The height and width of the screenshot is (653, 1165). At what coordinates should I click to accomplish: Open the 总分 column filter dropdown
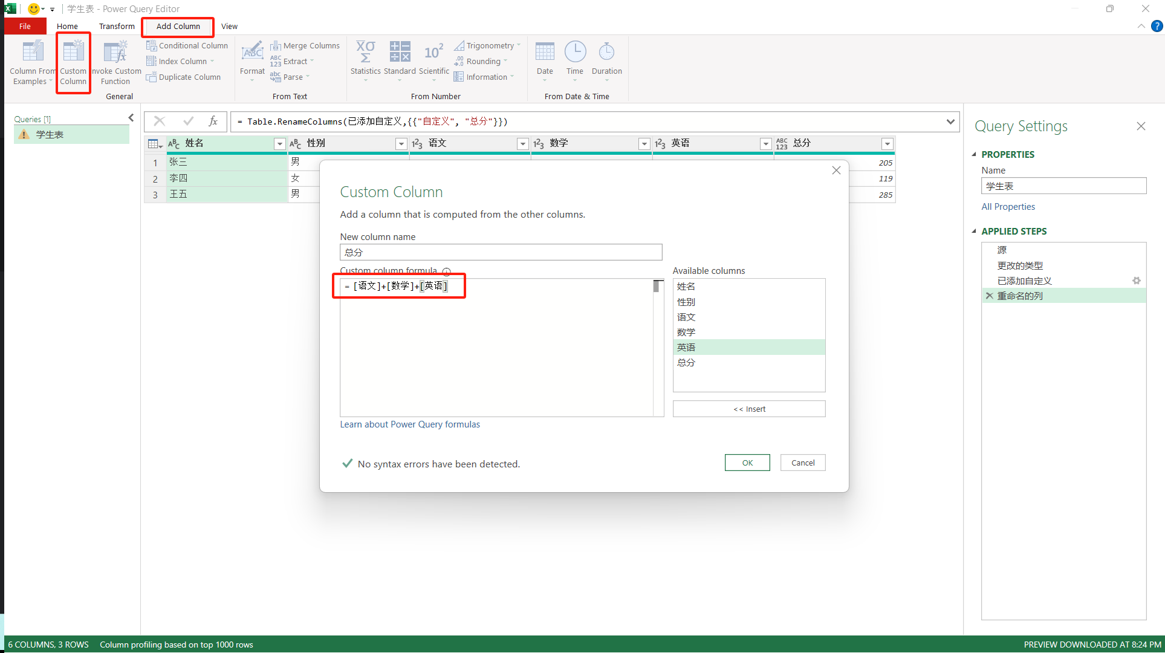point(887,144)
